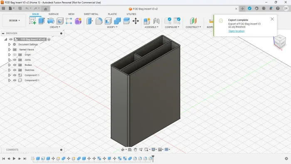This screenshot has height=164, width=291.
Task: Switch to the UTILITIES tab
Action: [131, 14]
